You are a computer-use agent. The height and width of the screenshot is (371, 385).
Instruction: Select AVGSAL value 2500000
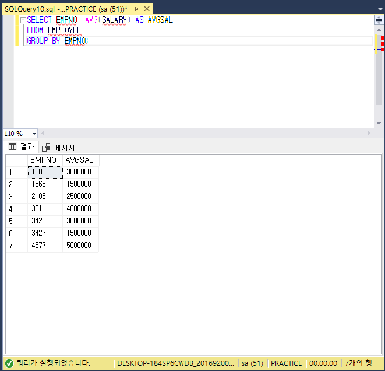pyautogui.click(x=80, y=197)
